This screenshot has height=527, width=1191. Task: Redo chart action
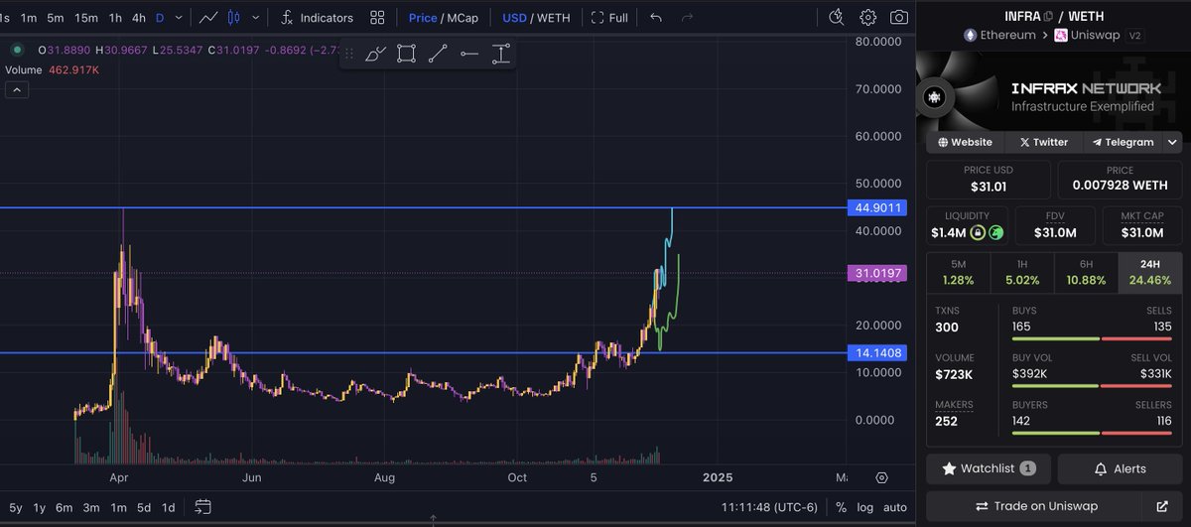(688, 18)
